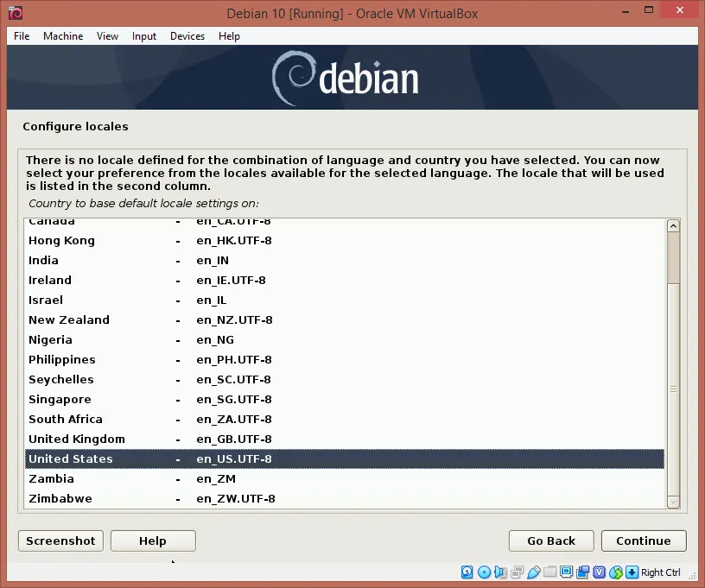Select United States en_US.UTF-8 locale
Image resolution: width=705 pixels, height=588 pixels.
pos(345,459)
